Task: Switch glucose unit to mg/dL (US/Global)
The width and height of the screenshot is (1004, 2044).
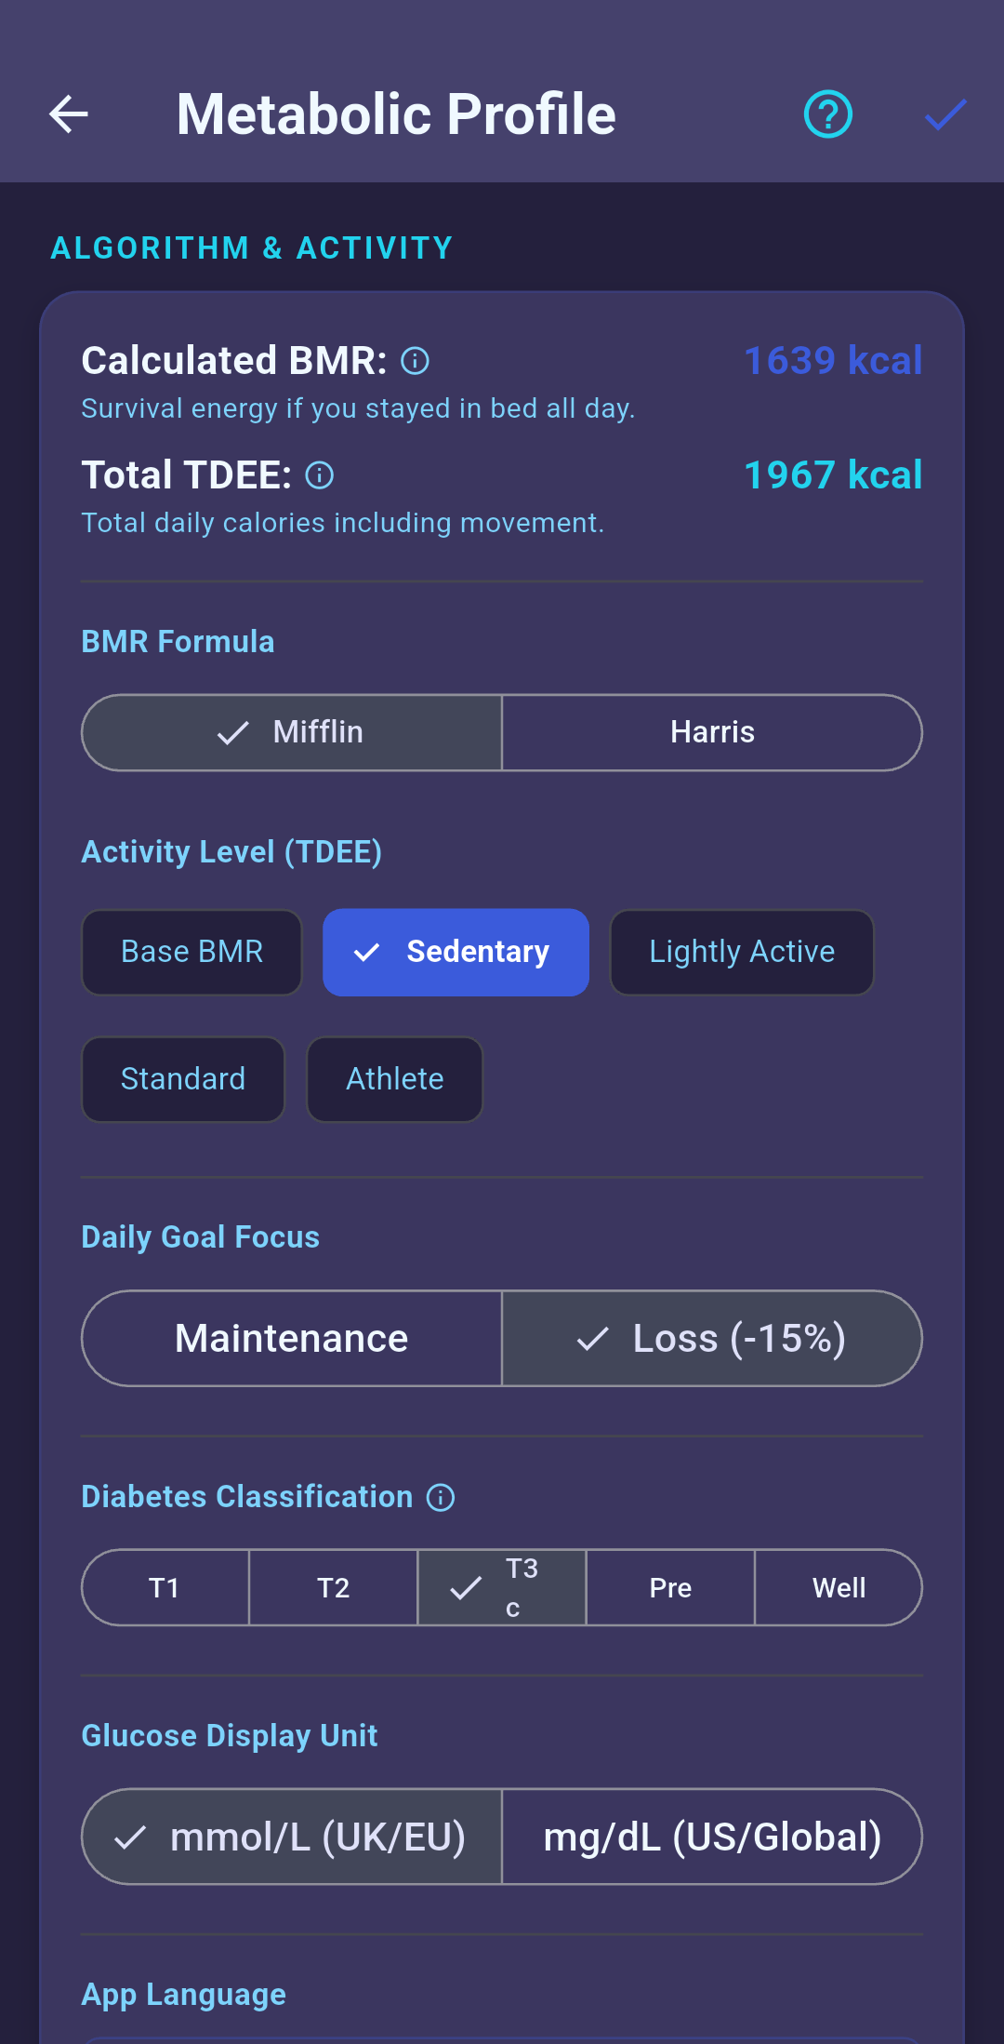Action: [712, 1837]
